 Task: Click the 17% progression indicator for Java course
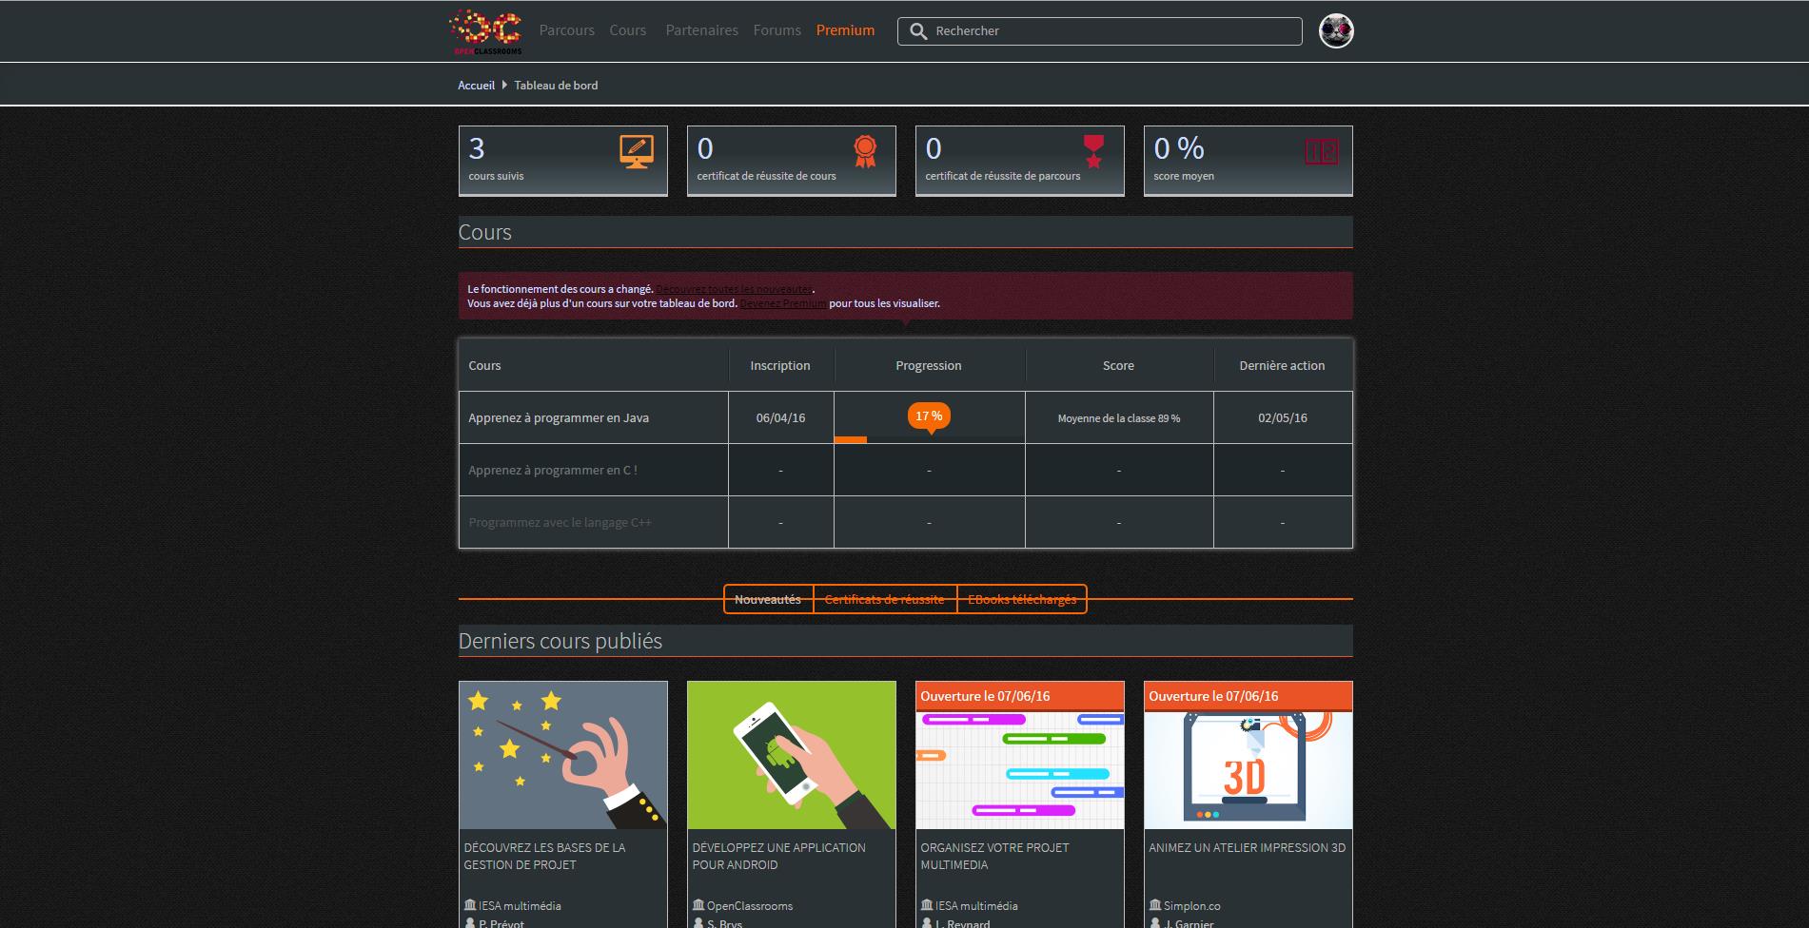click(x=929, y=416)
